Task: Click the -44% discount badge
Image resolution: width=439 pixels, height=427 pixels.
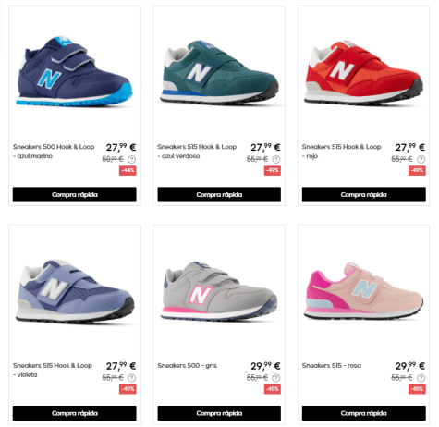Action: (128, 170)
